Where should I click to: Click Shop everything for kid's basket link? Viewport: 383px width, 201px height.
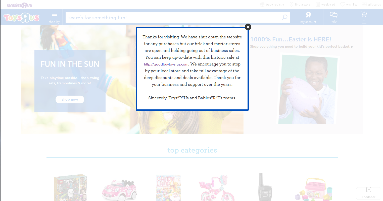[x=302, y=47]
